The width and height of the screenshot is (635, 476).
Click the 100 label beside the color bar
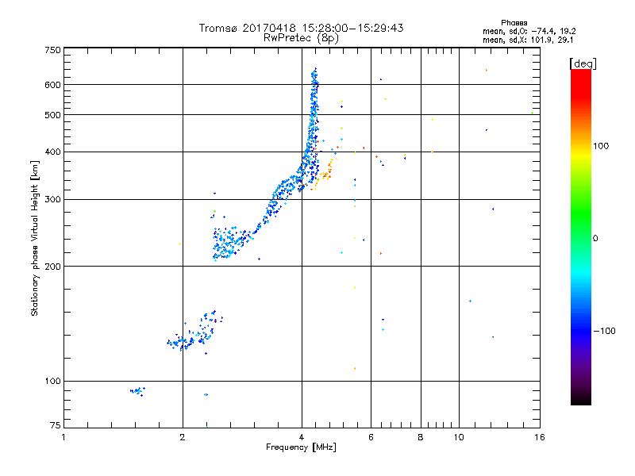(601, 146)
